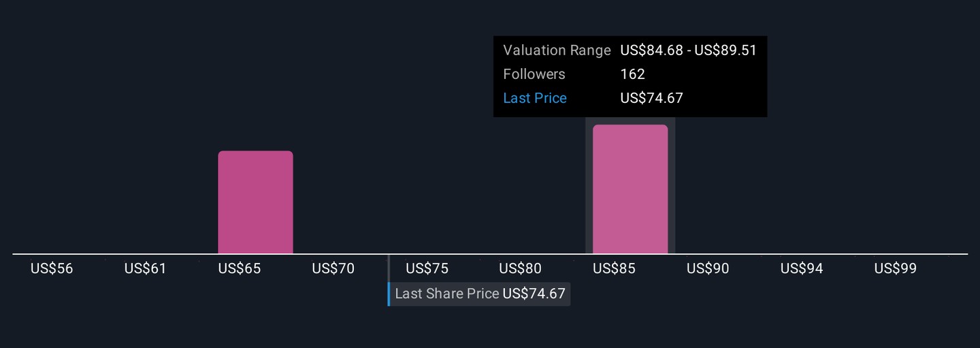Click the Followers label in tooltip
The width and height of the screenshot is (980, 348).
point(534,74)
